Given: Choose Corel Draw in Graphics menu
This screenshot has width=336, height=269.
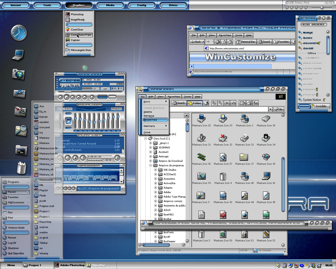Looking at the screenshot, I should (79, 30).
